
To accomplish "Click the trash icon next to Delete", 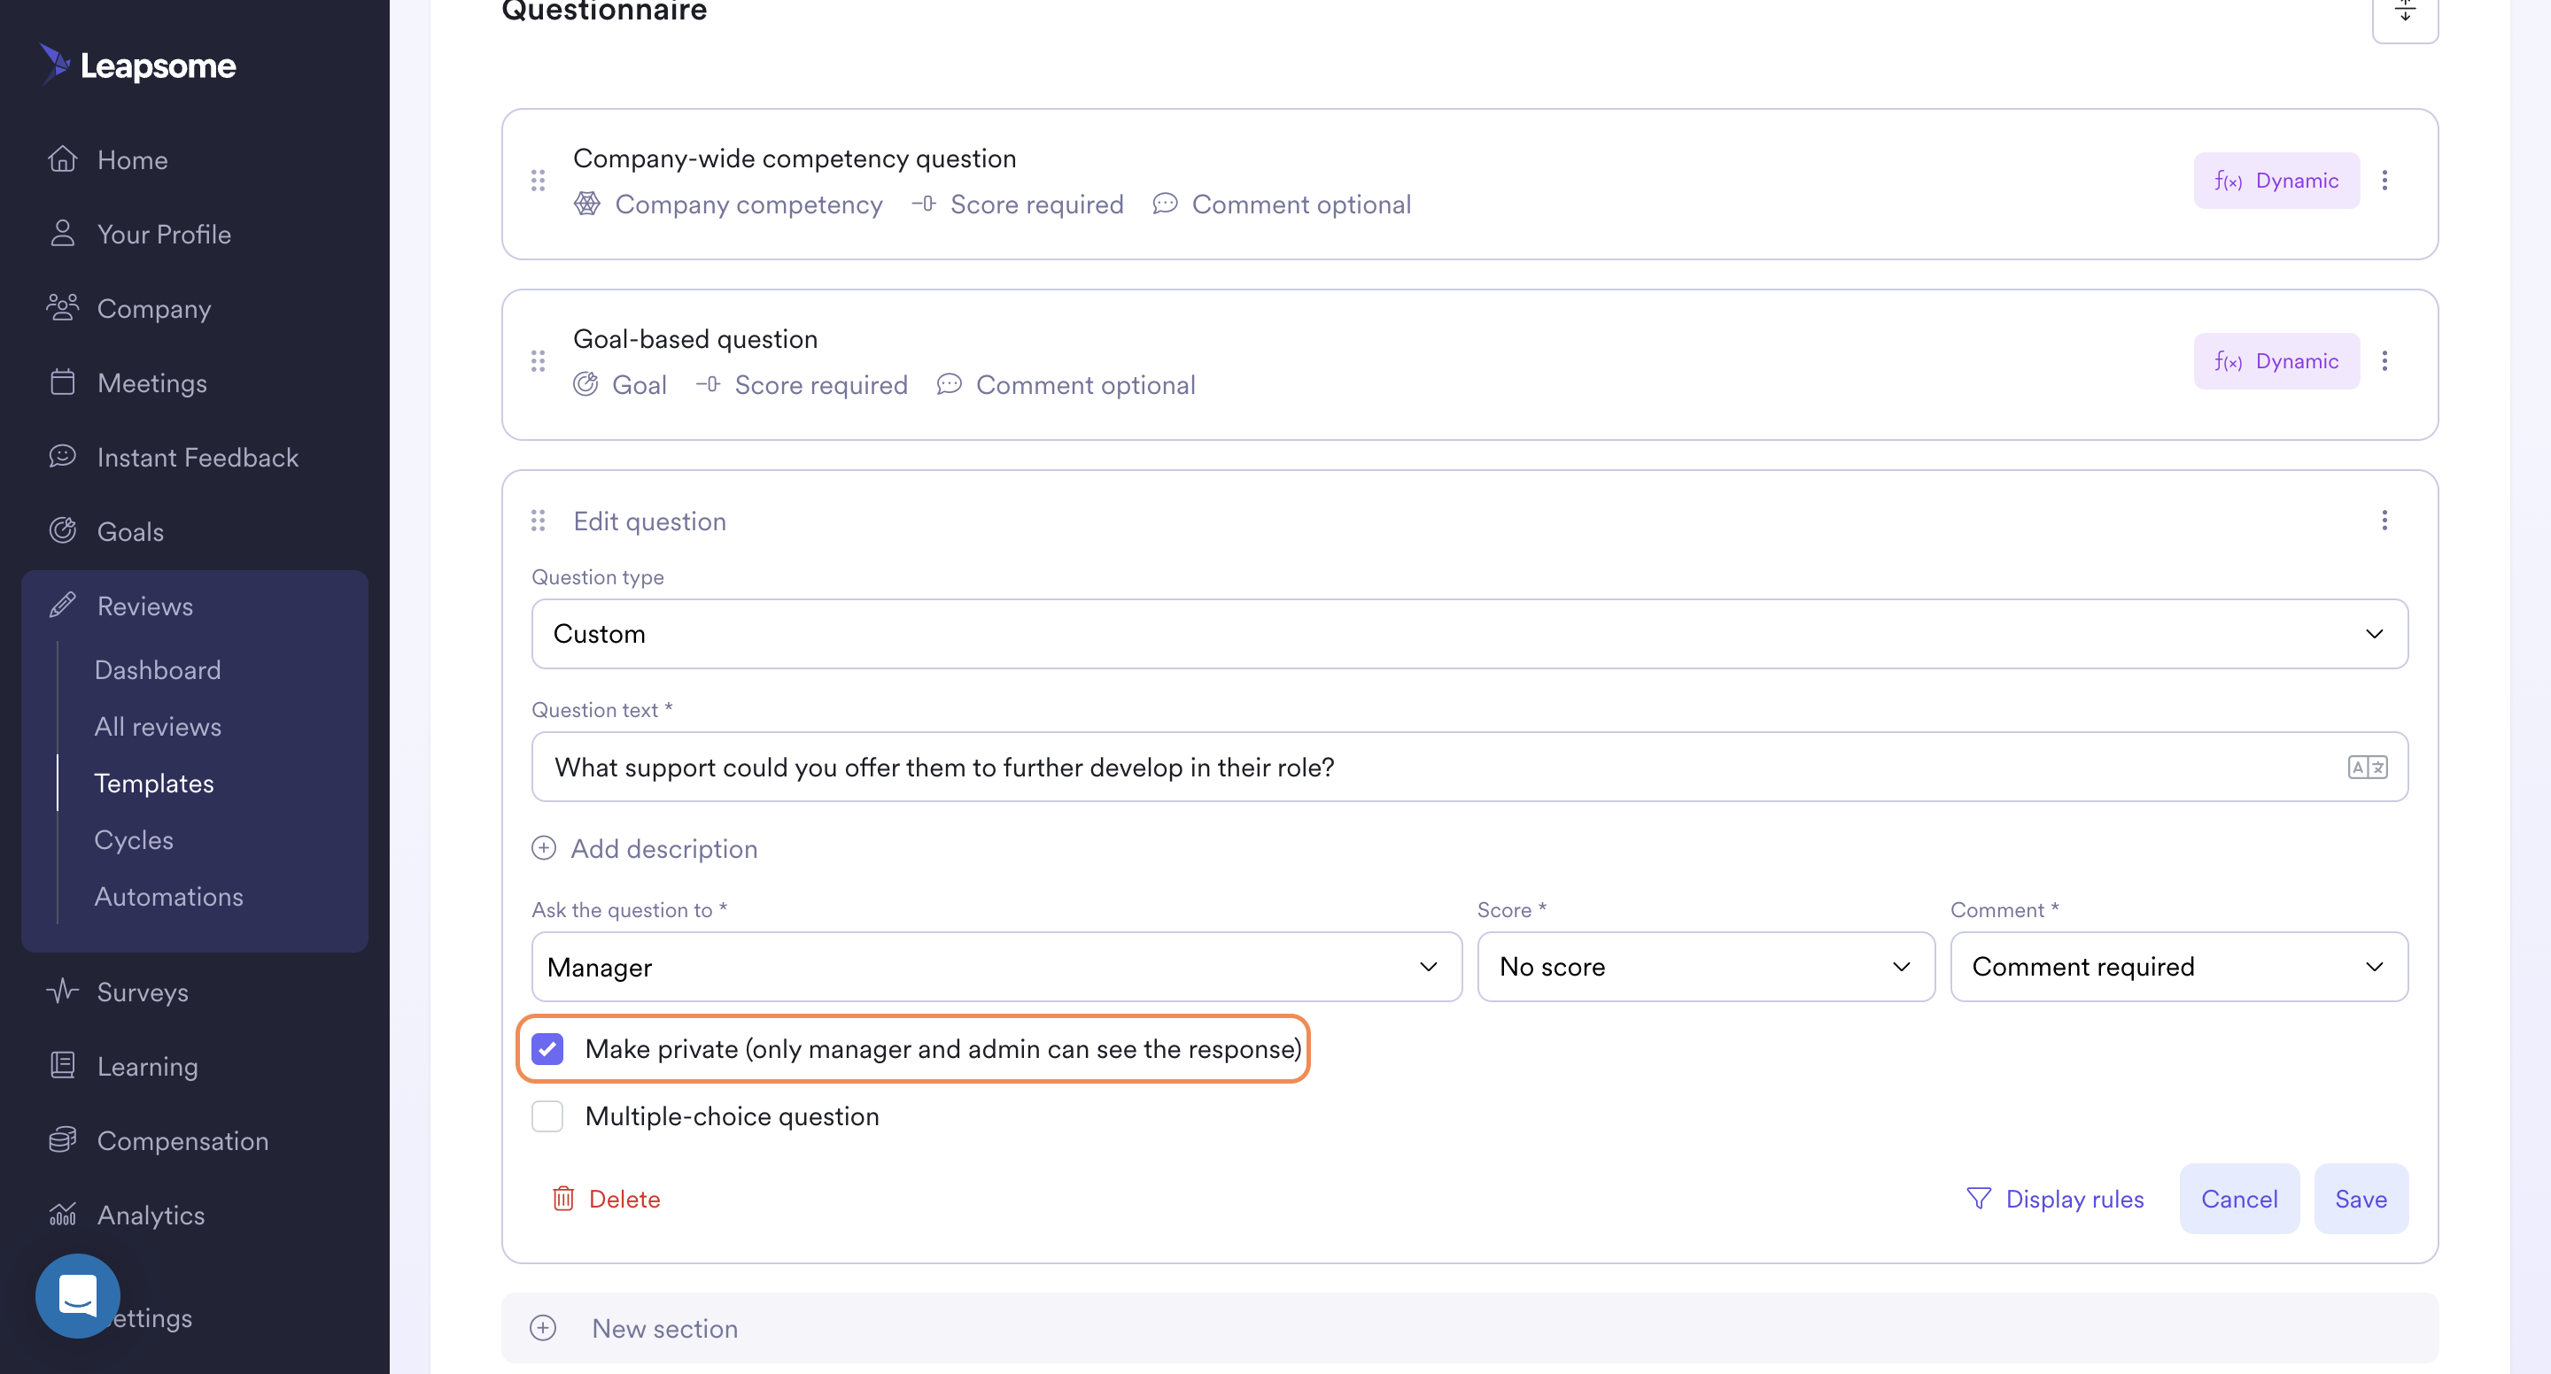I will pos(563,1199).
